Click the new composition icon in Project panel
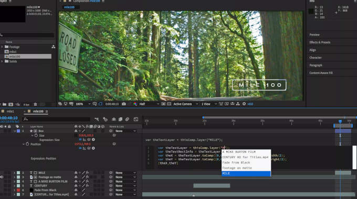The width and height of the screenshot is (357, 199). pos(10,105)
